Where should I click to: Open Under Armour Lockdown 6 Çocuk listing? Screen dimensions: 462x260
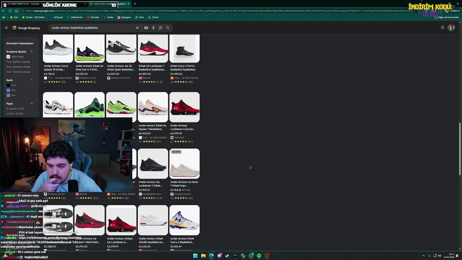pos(184,118)
